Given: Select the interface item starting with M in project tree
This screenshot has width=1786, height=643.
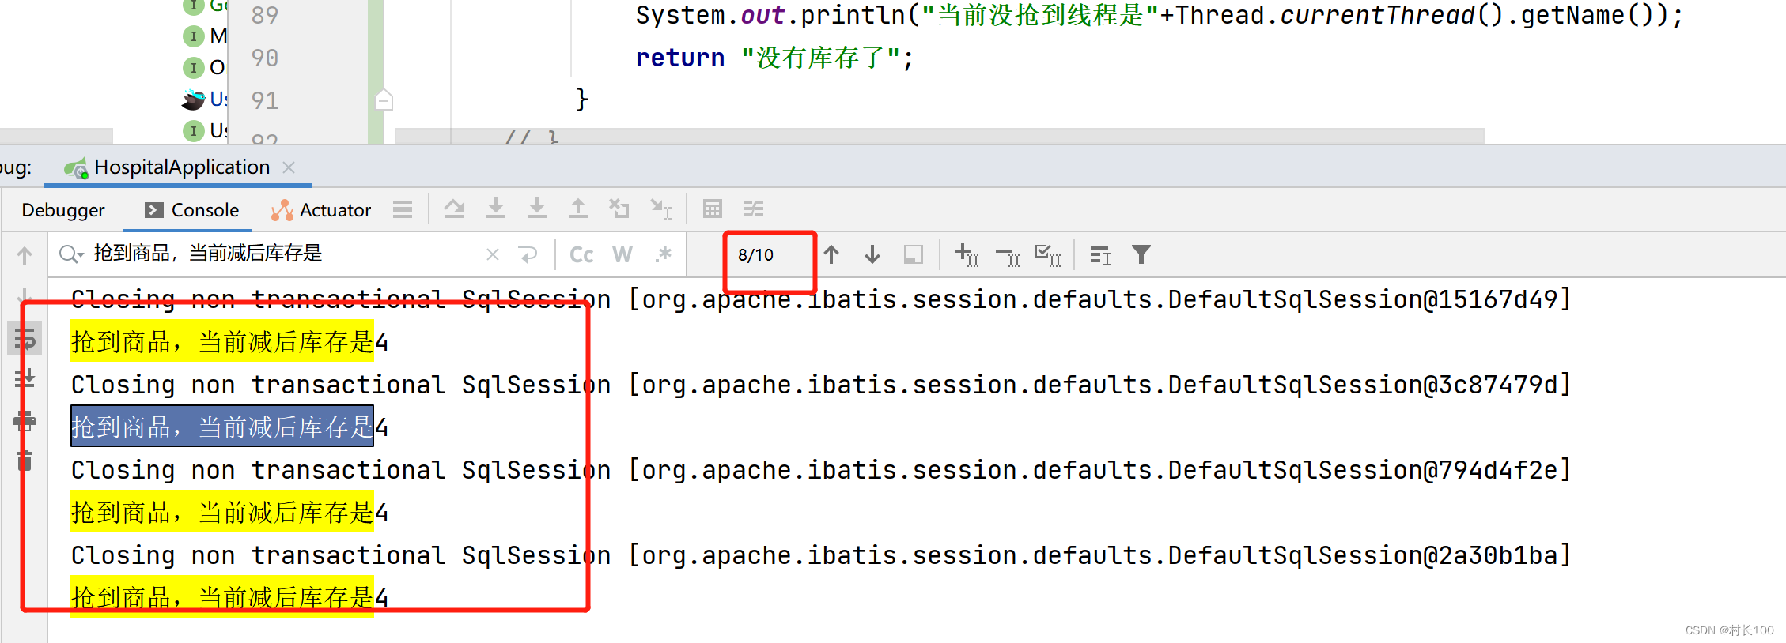Looking at the screenshot, I should pyautogui.click(x=205, y=36).
